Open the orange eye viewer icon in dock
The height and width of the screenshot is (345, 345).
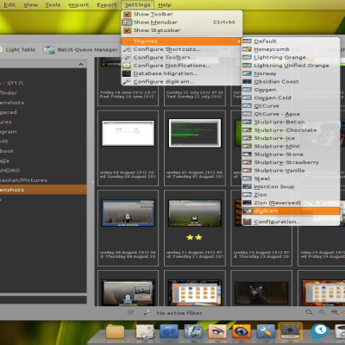click(241, 331)
